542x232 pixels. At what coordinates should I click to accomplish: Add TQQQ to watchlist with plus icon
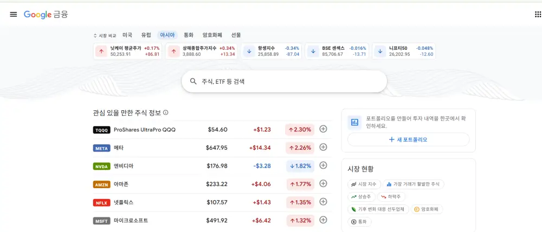(323, 129)
